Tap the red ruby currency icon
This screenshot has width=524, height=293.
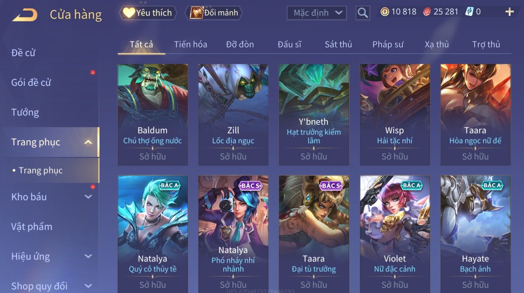427,12
